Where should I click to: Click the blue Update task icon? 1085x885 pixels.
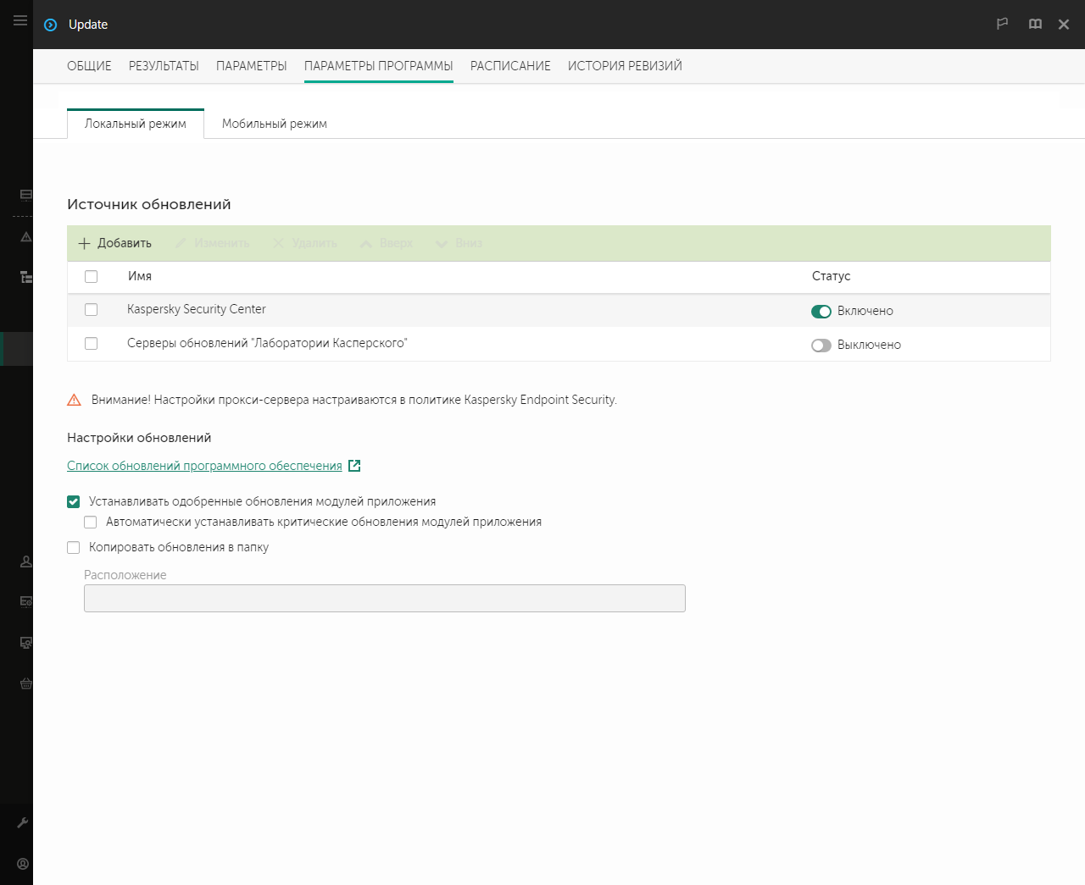point(51,25)
